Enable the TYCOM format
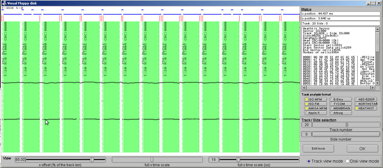The width and height of the screenshot is (383, 168). pyautogui.click(x=340, y=104)
